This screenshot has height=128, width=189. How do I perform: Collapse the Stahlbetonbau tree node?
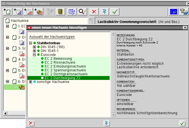coord(31,43)
